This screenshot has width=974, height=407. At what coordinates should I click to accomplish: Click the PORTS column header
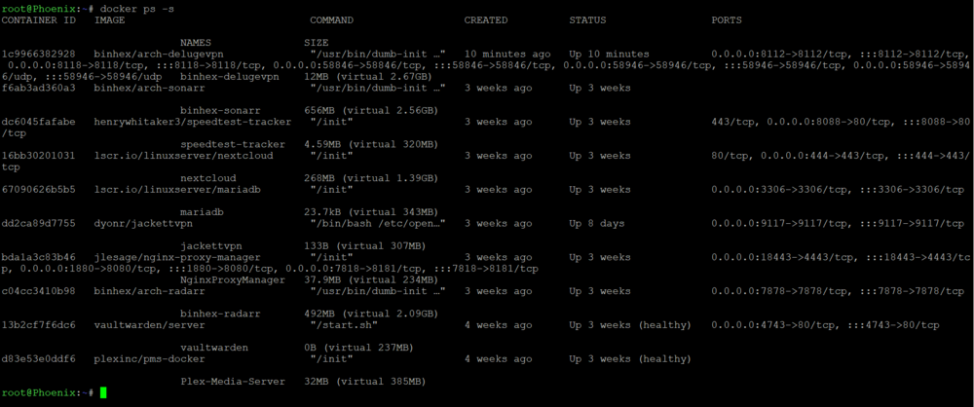[727, 20]
